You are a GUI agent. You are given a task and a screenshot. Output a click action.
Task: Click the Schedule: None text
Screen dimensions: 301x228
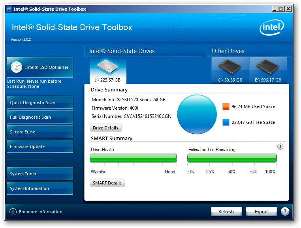click(23, 86)
